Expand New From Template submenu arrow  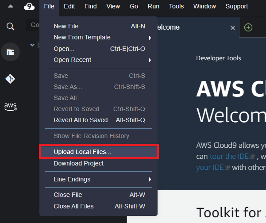click(x=150, y=38)
